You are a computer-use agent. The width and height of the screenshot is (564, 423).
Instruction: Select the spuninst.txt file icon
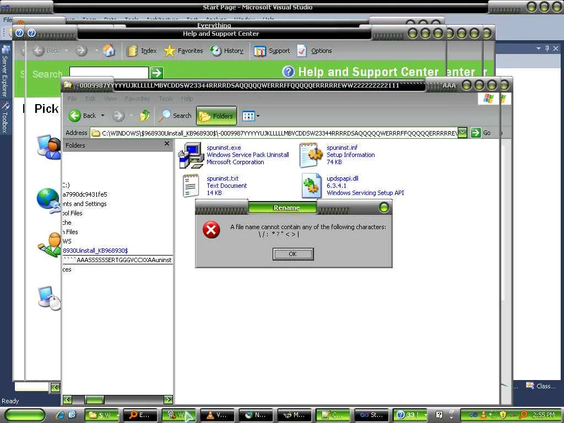tap(191, 186)
